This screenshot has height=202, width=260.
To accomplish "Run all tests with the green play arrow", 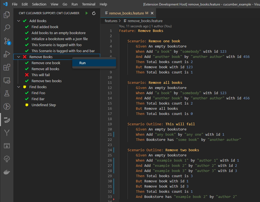I will [86, 13].
